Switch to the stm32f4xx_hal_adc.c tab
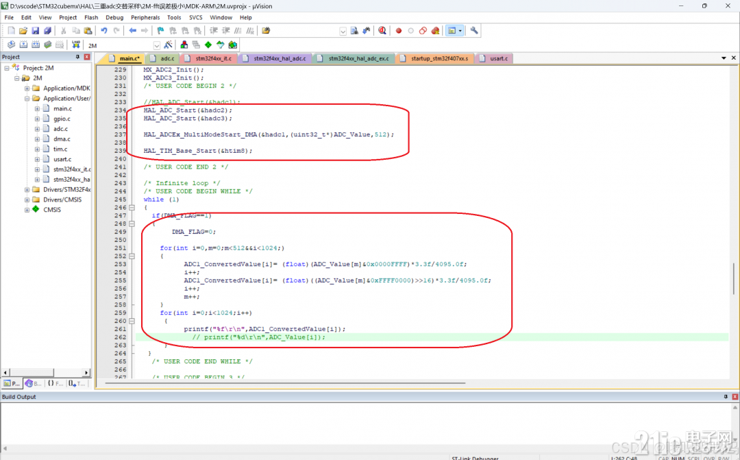Viewport: 740px width, 460px height. coord(275,58)
